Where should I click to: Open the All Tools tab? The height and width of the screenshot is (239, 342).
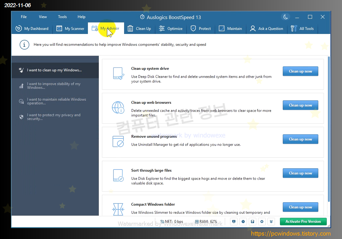pos(302,29)
